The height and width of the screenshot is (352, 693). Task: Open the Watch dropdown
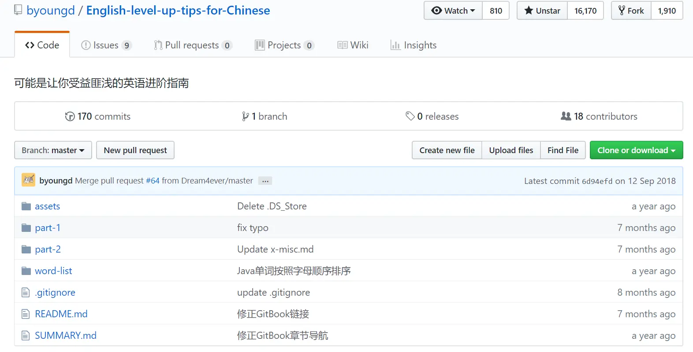[x=453, y=11]
